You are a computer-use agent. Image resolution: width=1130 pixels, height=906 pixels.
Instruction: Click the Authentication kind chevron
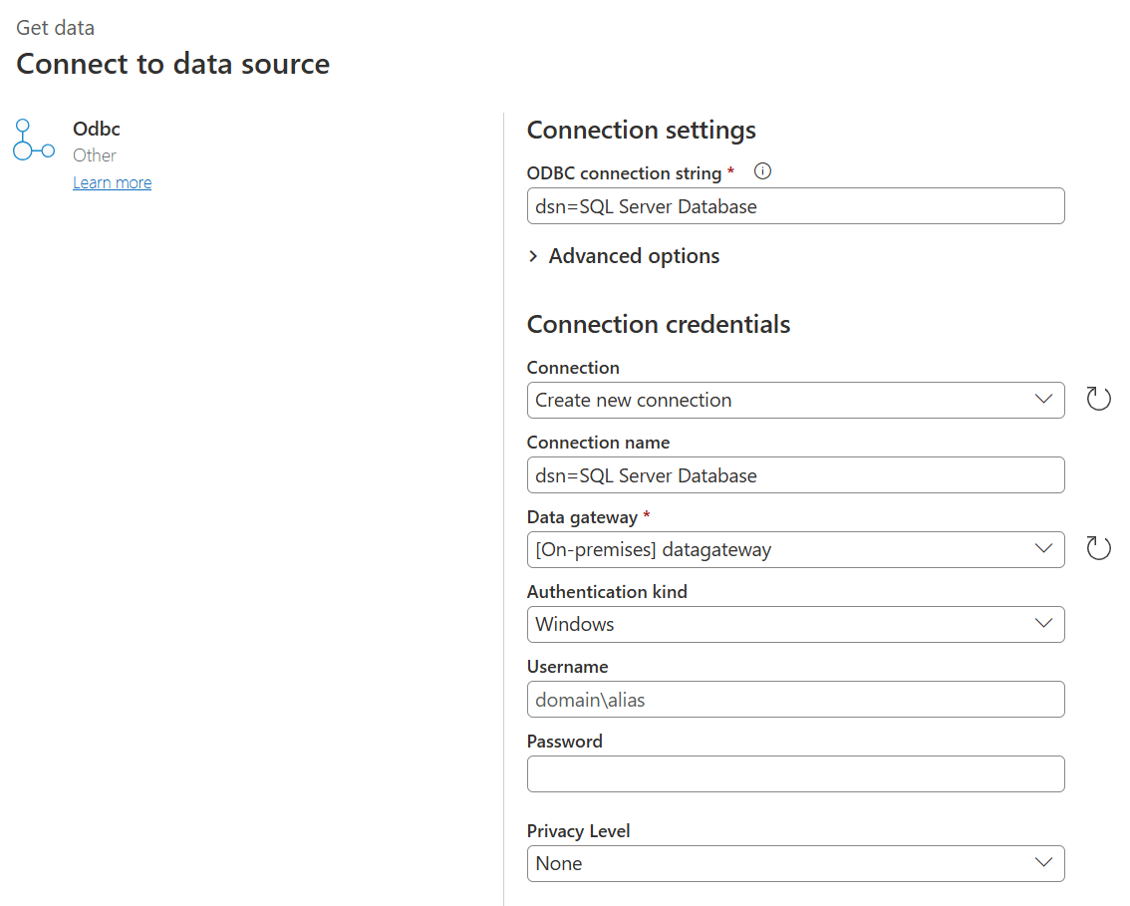pyautogui.click(x=1043, y=624)
